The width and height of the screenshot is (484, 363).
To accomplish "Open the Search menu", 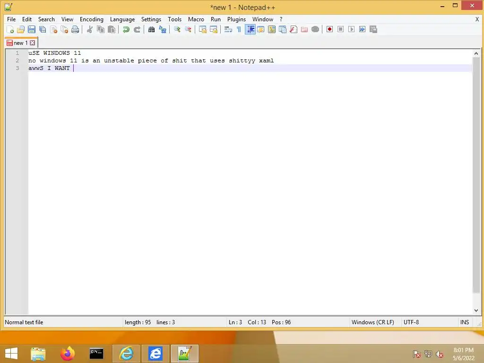I will click(x=46, y=19).
